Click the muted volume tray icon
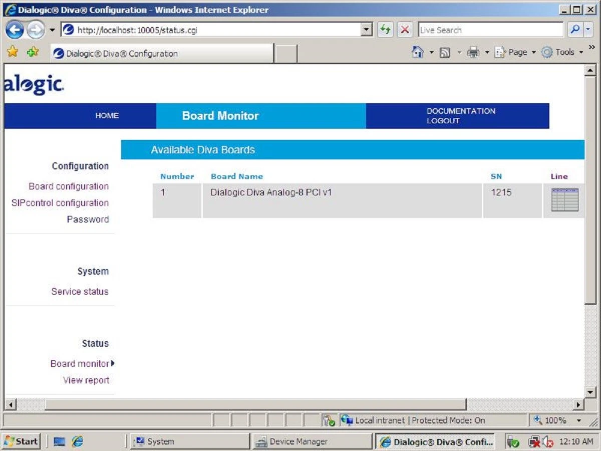The image size is (601, 451). tap(547, 442)
